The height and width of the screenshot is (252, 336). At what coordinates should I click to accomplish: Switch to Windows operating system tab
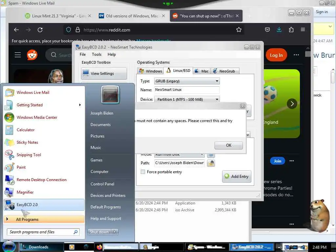click(151, 71)
